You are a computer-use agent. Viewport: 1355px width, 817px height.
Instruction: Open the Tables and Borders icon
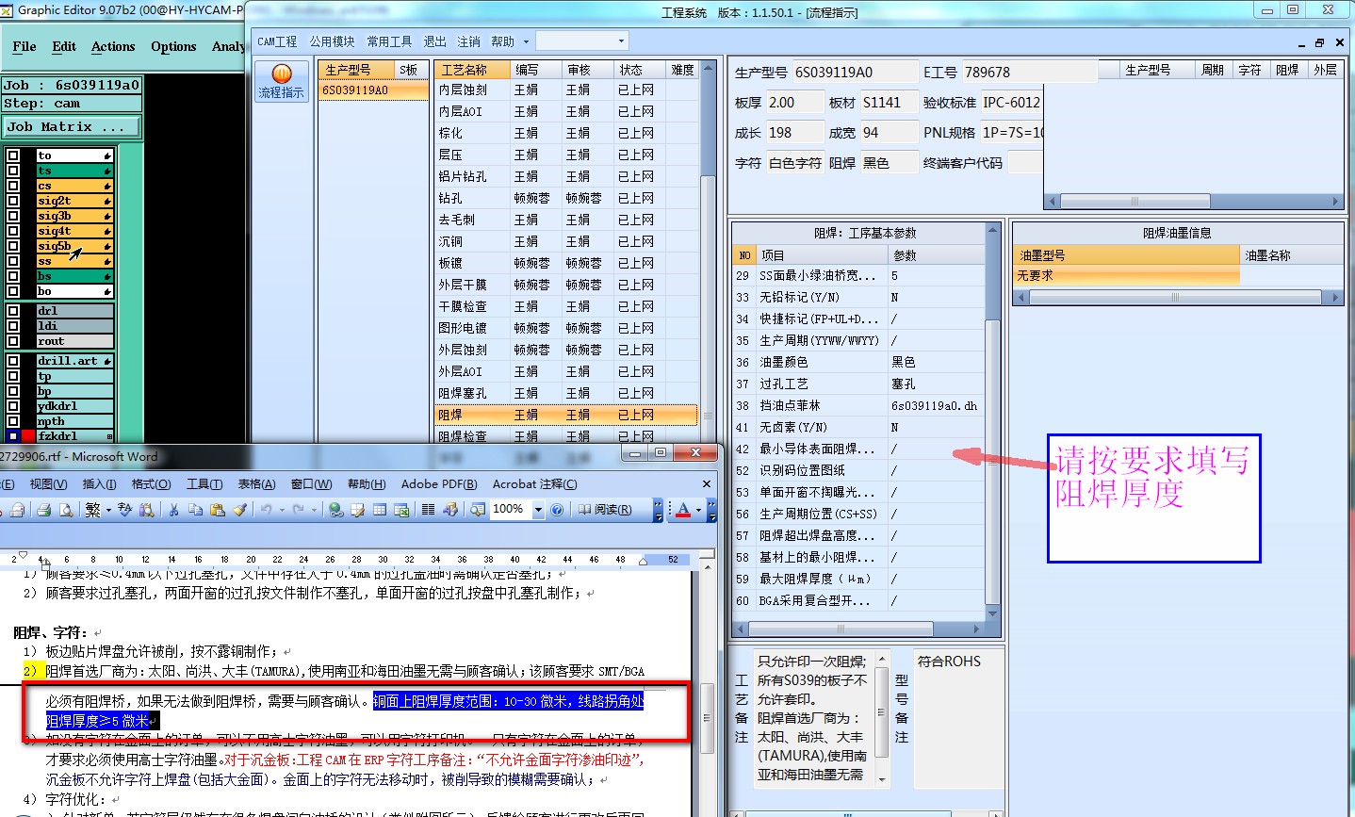pos(358,510)
